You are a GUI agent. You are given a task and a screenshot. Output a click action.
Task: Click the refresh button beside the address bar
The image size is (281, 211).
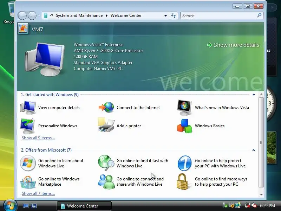[x=174, y=15]
